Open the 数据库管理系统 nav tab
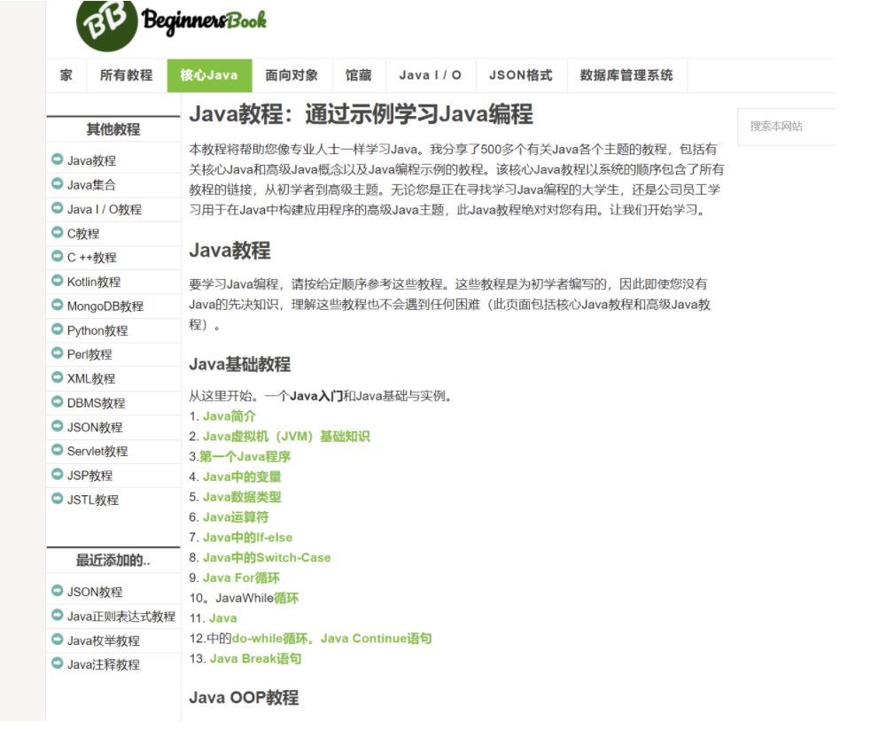Viewport: 871px width, 729px height. click(x=627, y=75)
